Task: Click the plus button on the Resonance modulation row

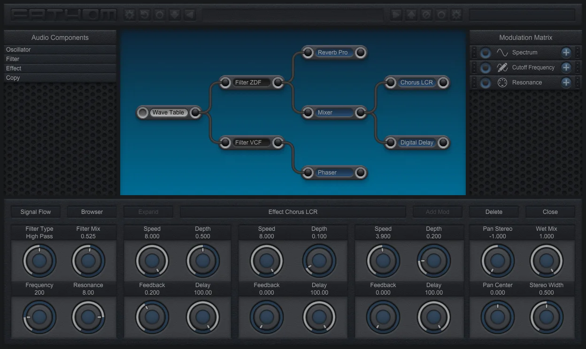Action: [566, 83]
